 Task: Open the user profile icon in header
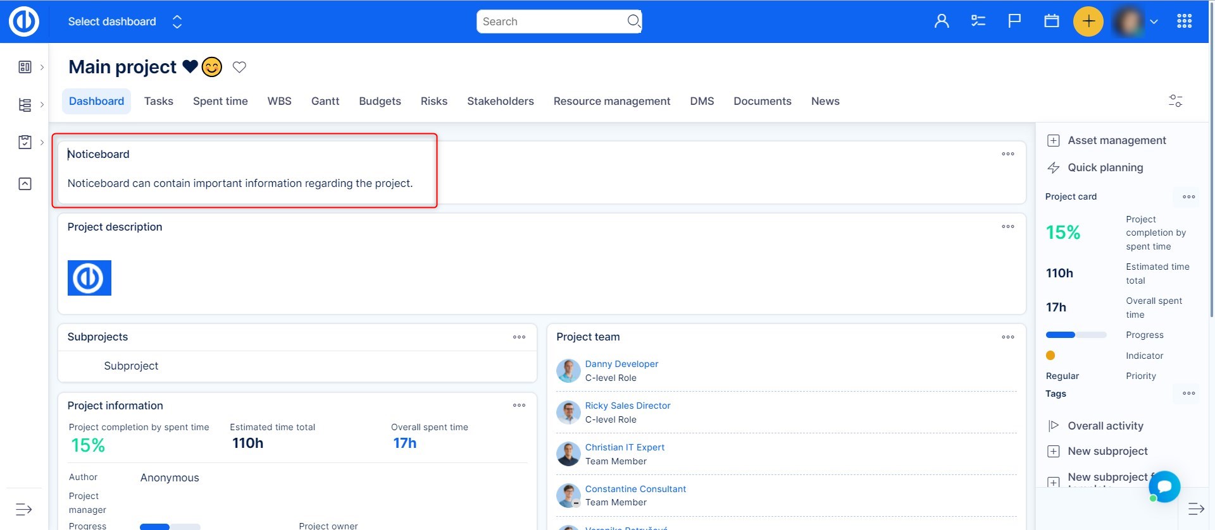coord(941,21)
